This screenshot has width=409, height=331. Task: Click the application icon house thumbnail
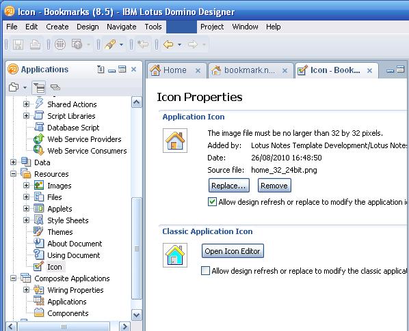[x=175, y=141]
